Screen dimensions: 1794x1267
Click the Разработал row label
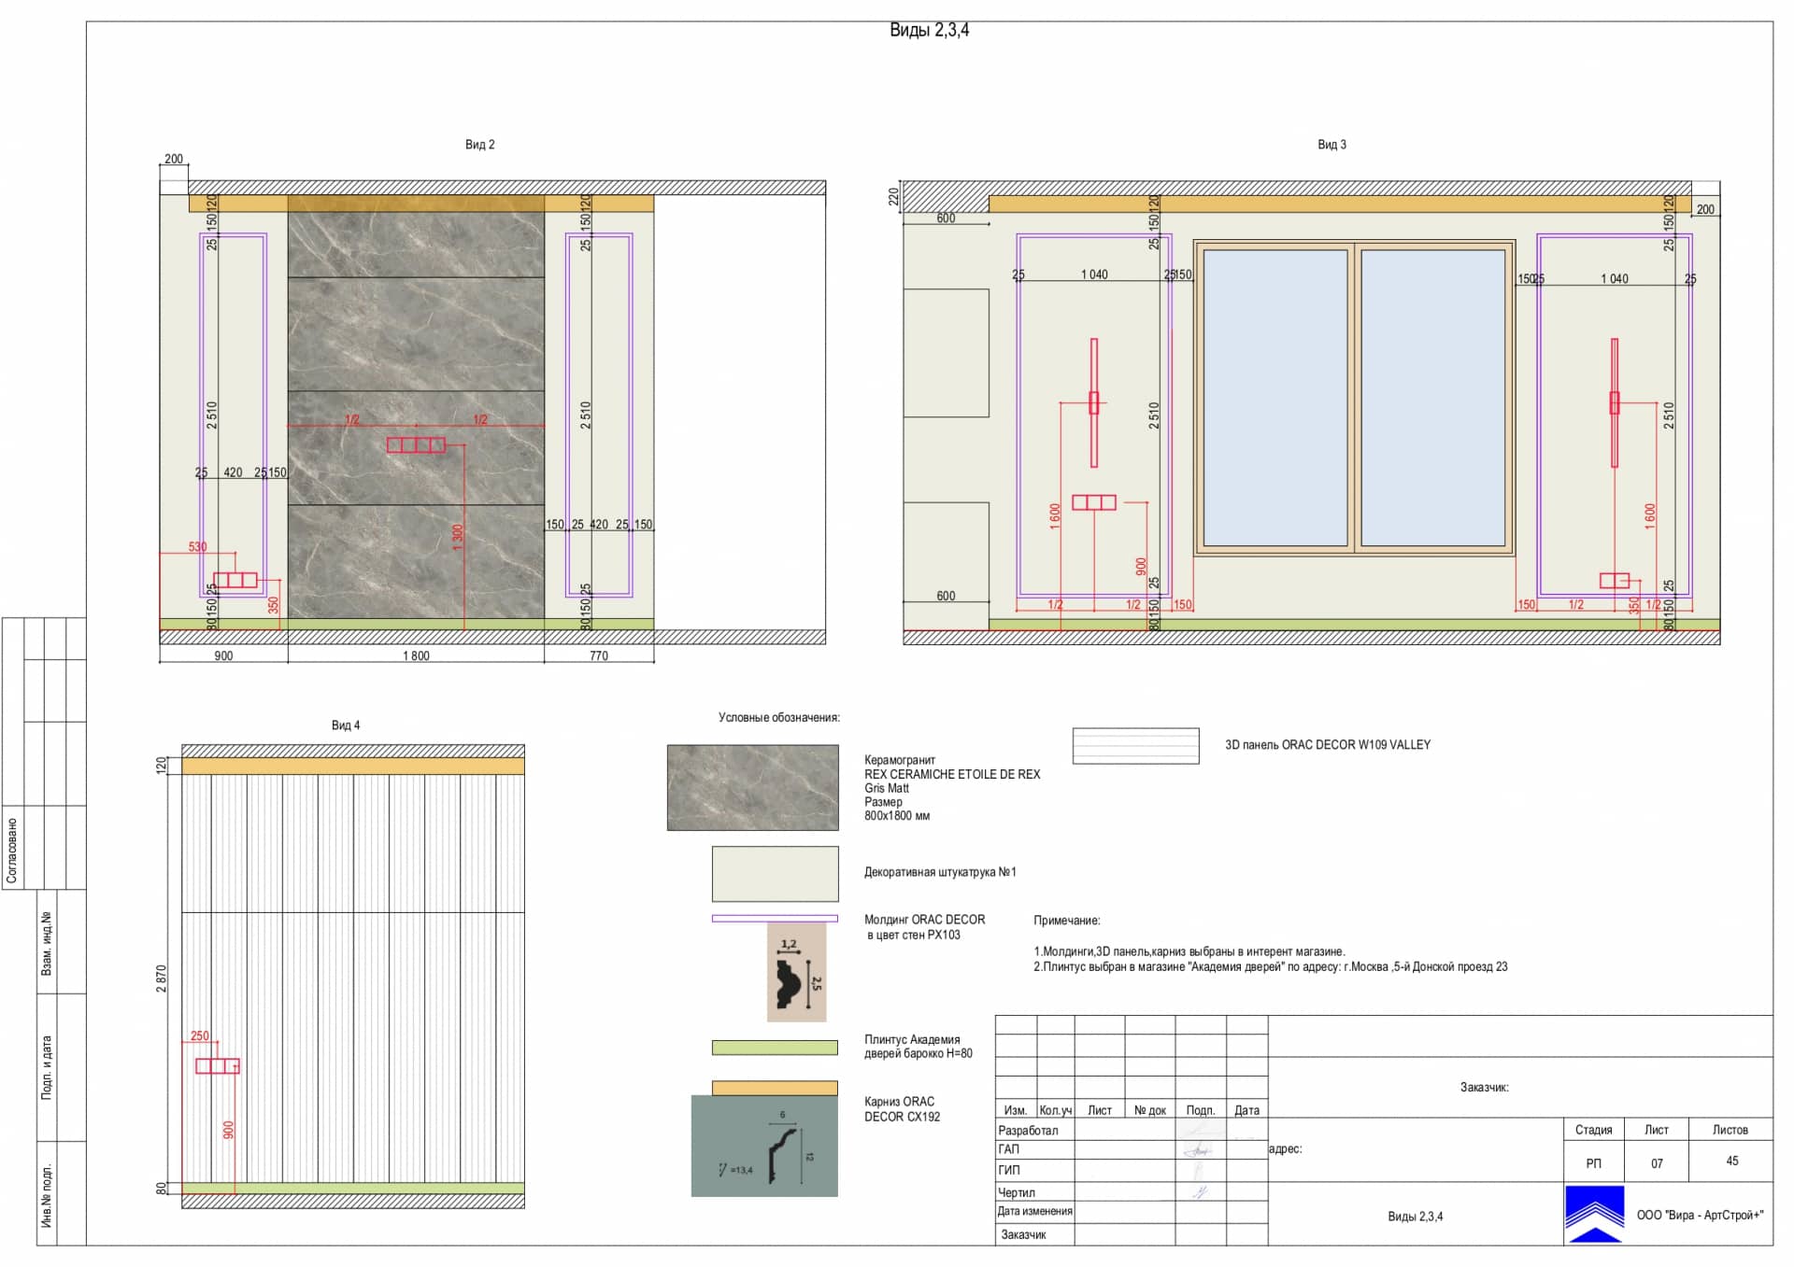click(1028, 1131)
